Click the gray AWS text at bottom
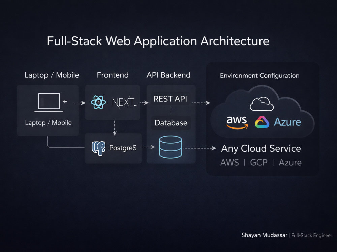The image size is (337, 252). point(229,163)
